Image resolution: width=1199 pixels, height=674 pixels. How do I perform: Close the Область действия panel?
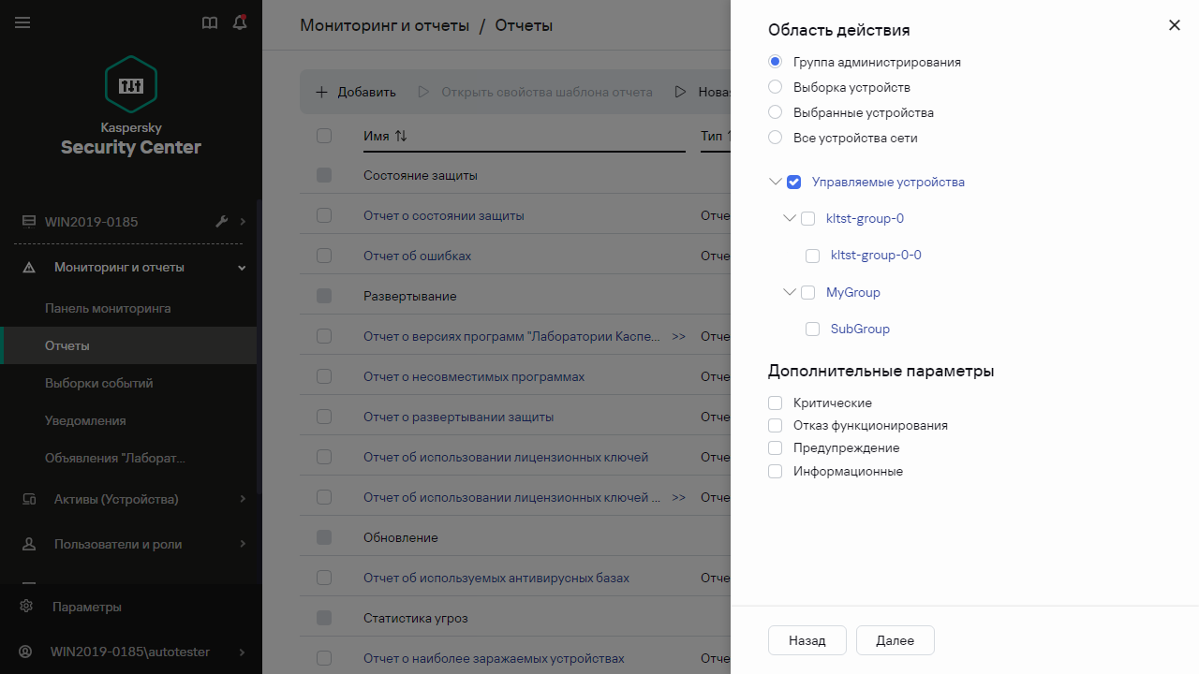[x=1174, y=25]
